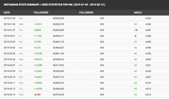Viewport: 169px width, 99px height.
Task: Click the 28,856,471 followers total
Action: pos(58,36)
